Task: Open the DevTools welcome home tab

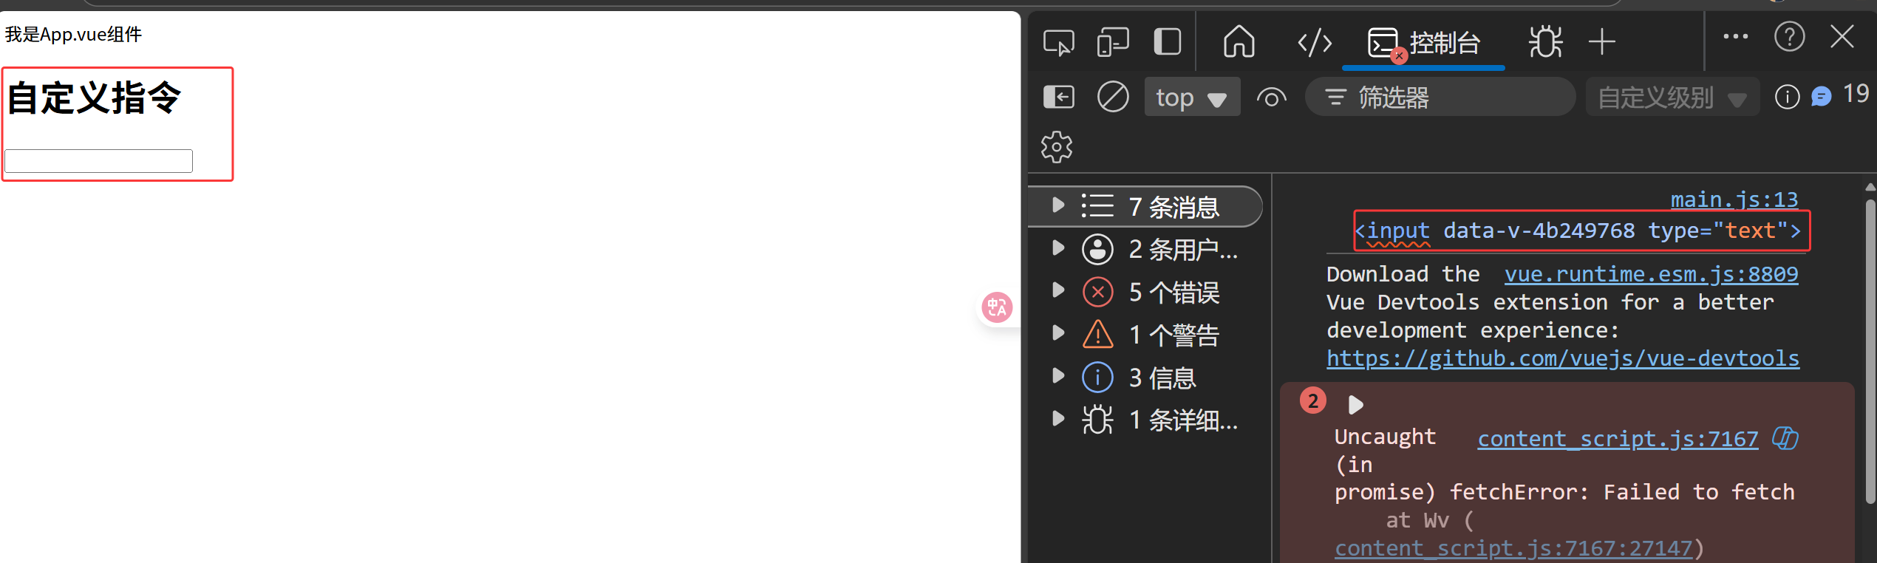Action: pyautogui.click(x=1239, y=41)
